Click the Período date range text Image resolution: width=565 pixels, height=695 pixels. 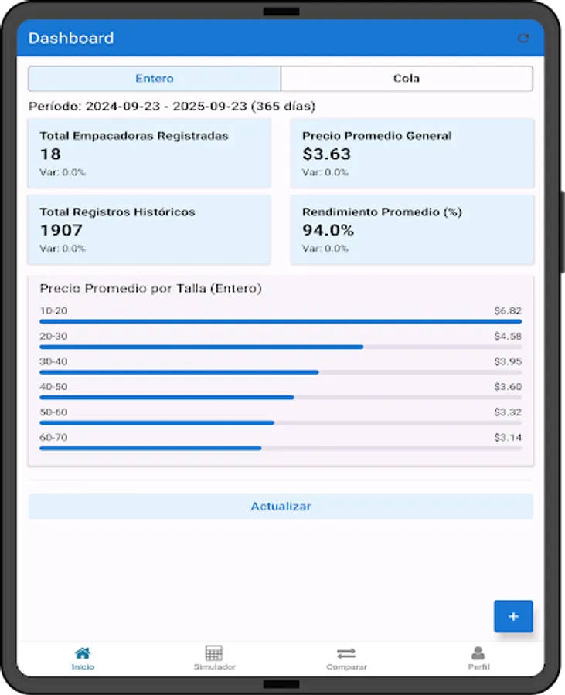pos(172,107)
